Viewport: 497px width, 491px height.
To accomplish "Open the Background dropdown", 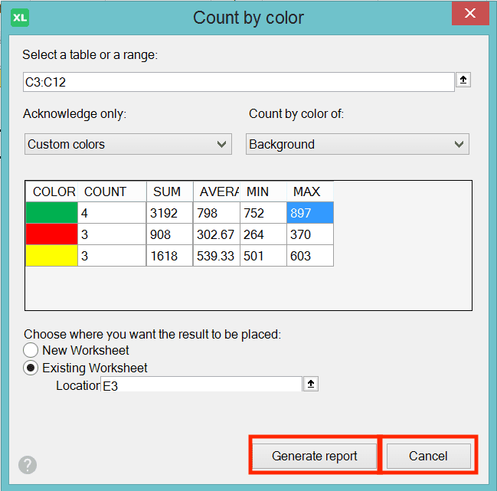I will click(357, 144).
